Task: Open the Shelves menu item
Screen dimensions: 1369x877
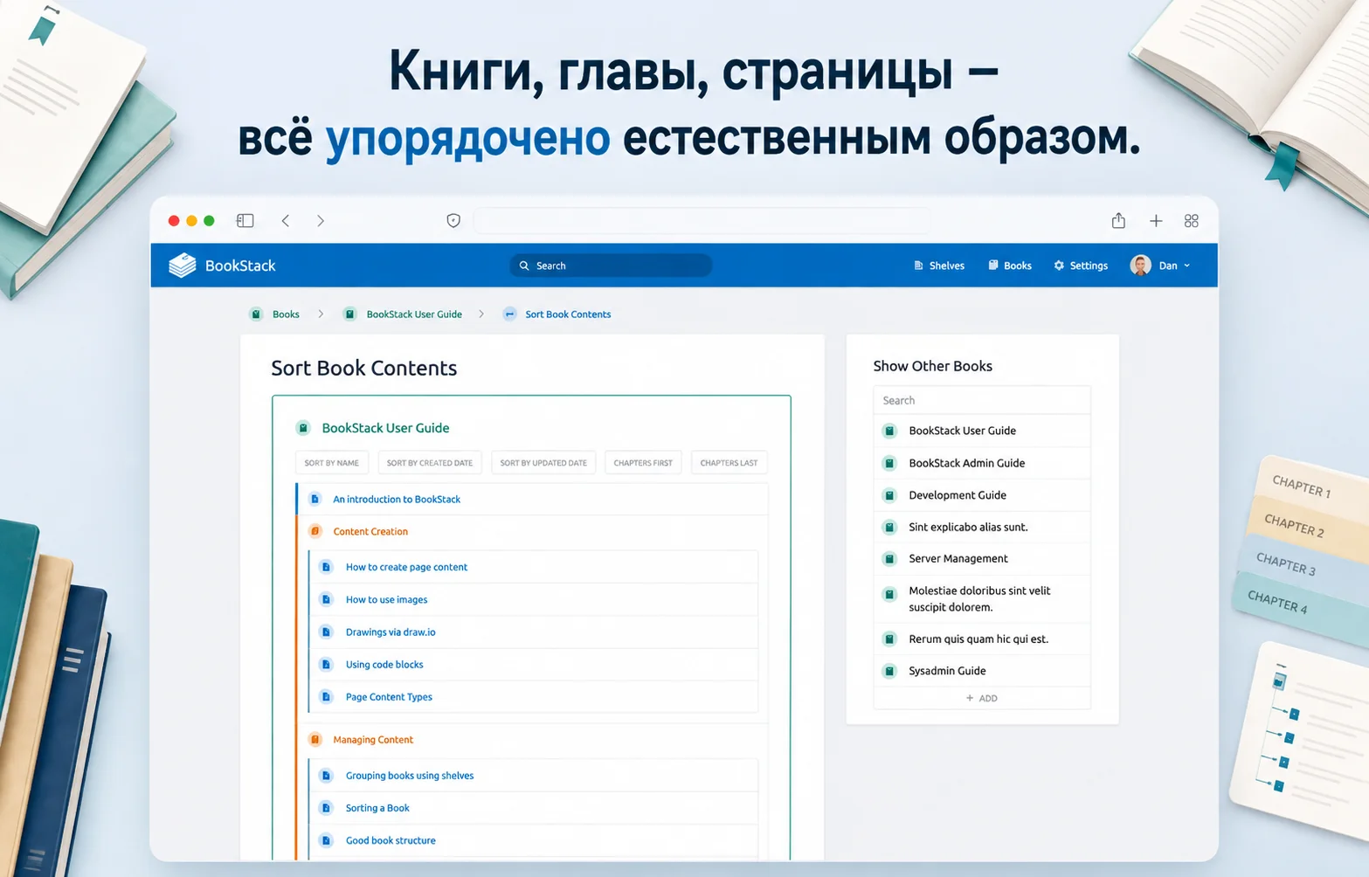Action: (x=939, y=266)
